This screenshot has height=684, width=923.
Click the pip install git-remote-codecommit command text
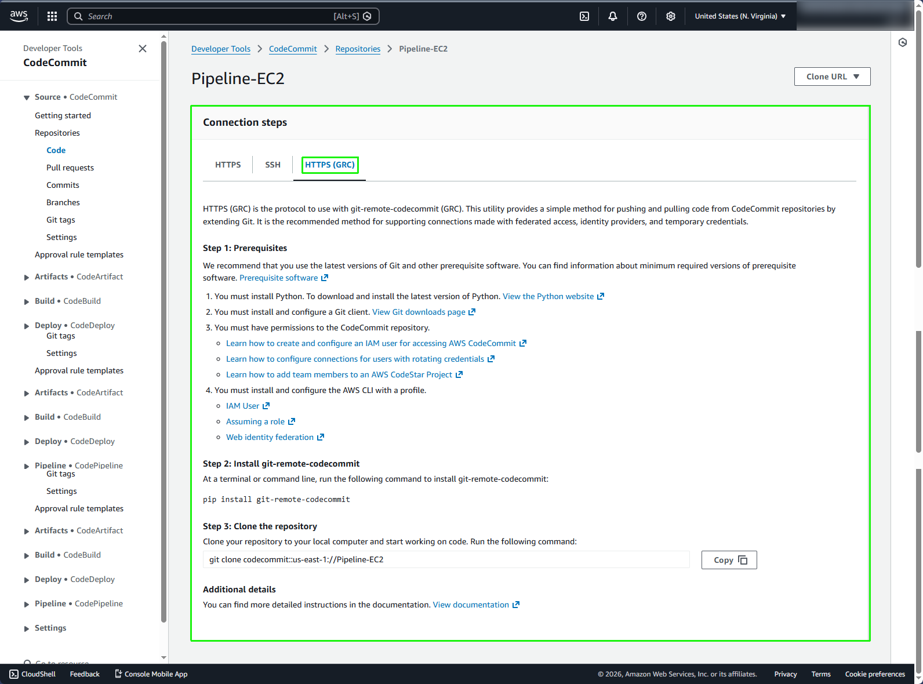pyautogui.click(x=277, y=499)
